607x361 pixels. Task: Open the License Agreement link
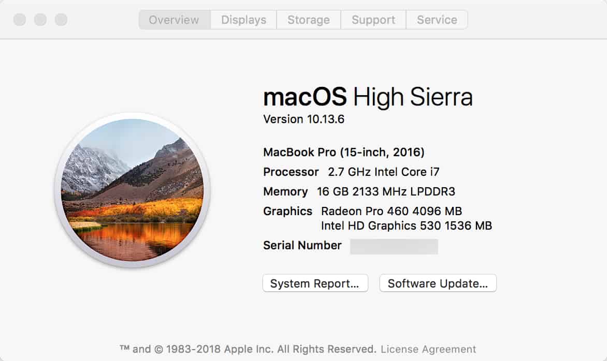pos(428,349)
